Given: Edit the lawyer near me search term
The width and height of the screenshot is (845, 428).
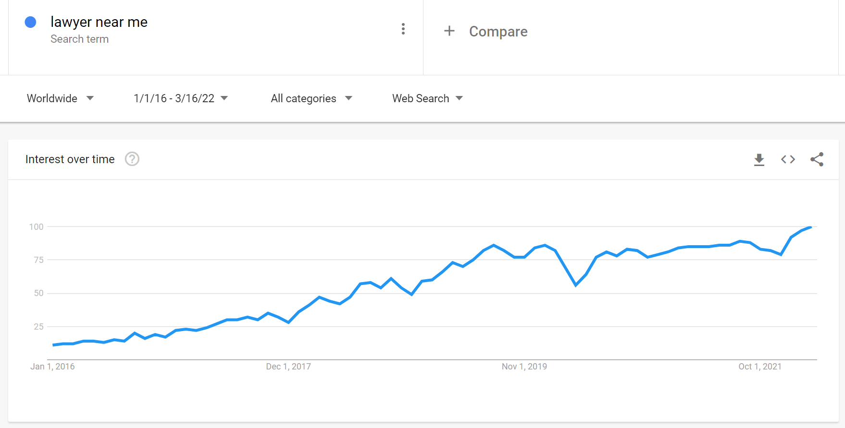Looking at the screenshot, I should pyautogui.click(x=99, y=22).
